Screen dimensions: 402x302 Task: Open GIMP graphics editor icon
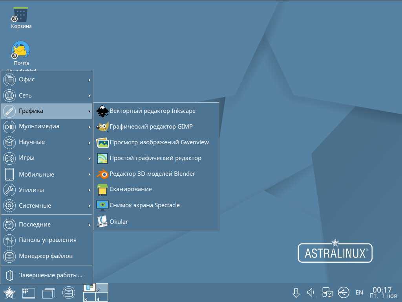coord(102,127)
